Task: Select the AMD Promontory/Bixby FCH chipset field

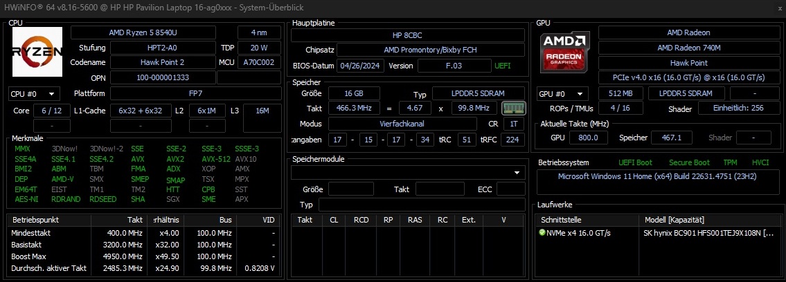Action: (431, 50)
